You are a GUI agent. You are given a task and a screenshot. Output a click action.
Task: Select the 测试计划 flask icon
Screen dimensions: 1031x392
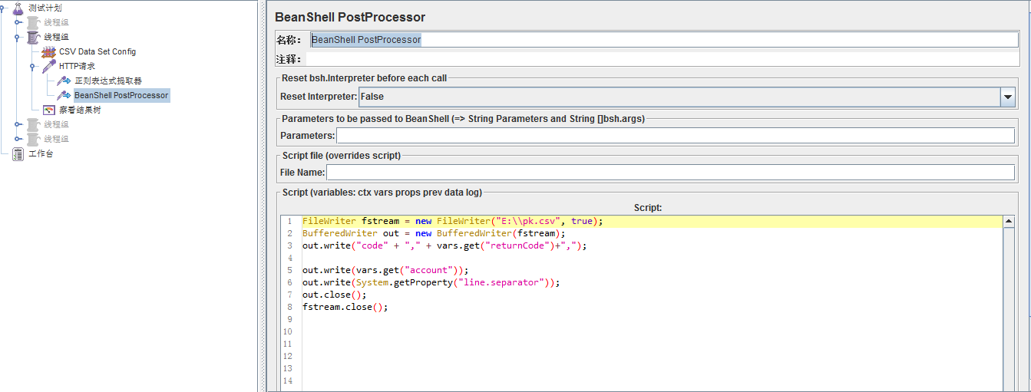point(18,8)
